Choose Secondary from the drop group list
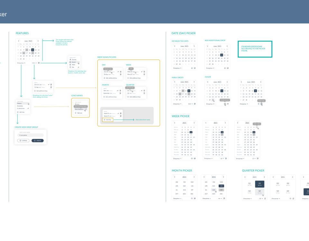Image resolution: width=309 pixels, height=241 pixels. [x=20, y=106]
